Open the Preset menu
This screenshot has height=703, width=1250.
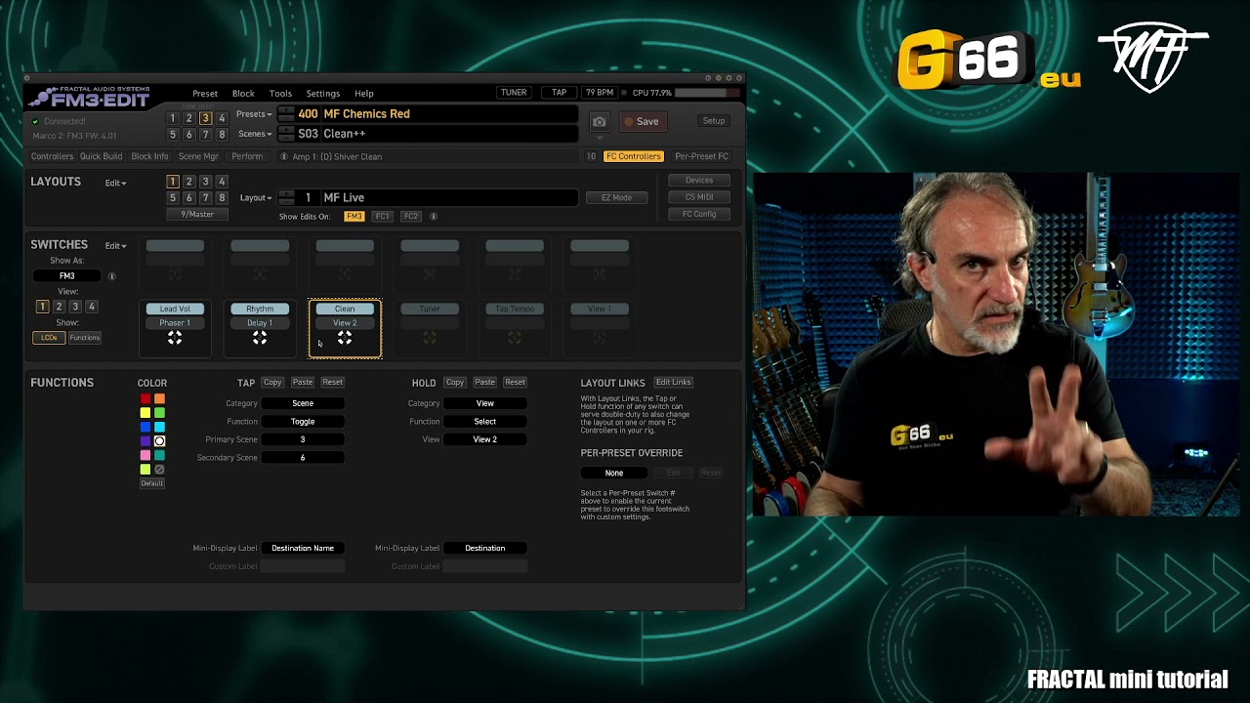[x=205, y=94]
